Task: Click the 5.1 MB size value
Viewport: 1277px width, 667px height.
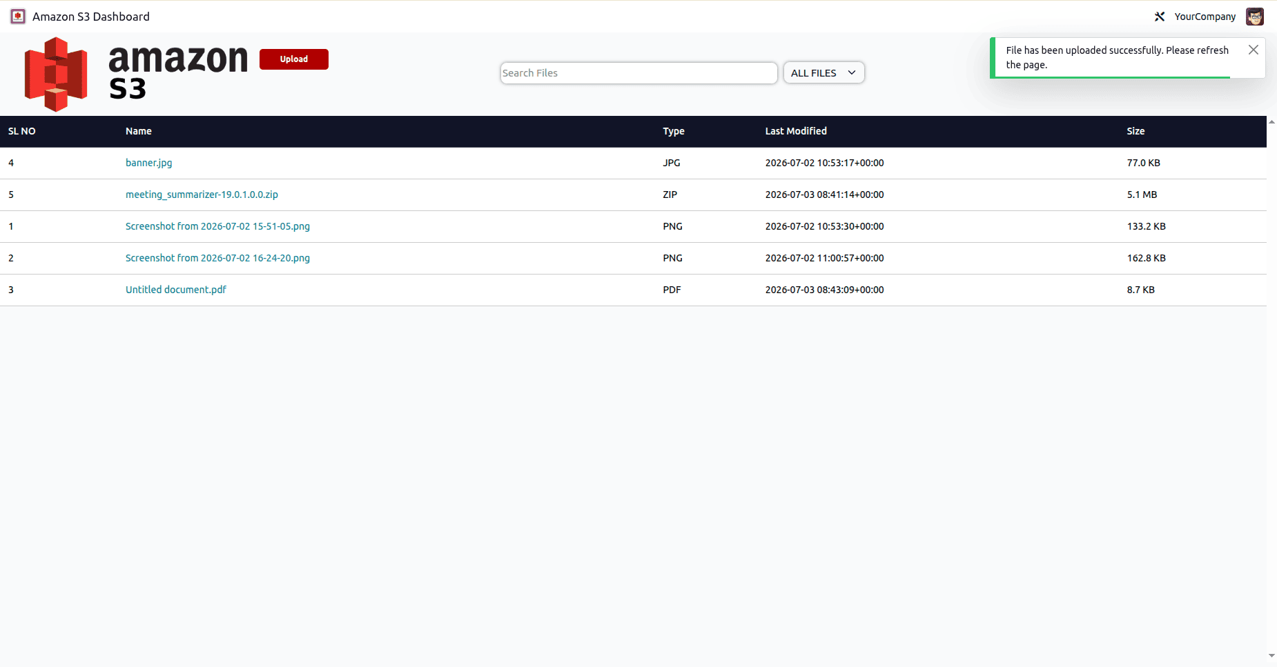Action: coord(1142,195)
